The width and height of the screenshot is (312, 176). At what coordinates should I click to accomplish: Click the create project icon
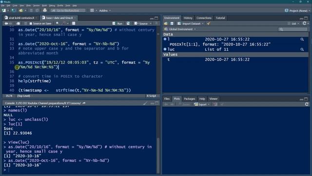point(13,10)
